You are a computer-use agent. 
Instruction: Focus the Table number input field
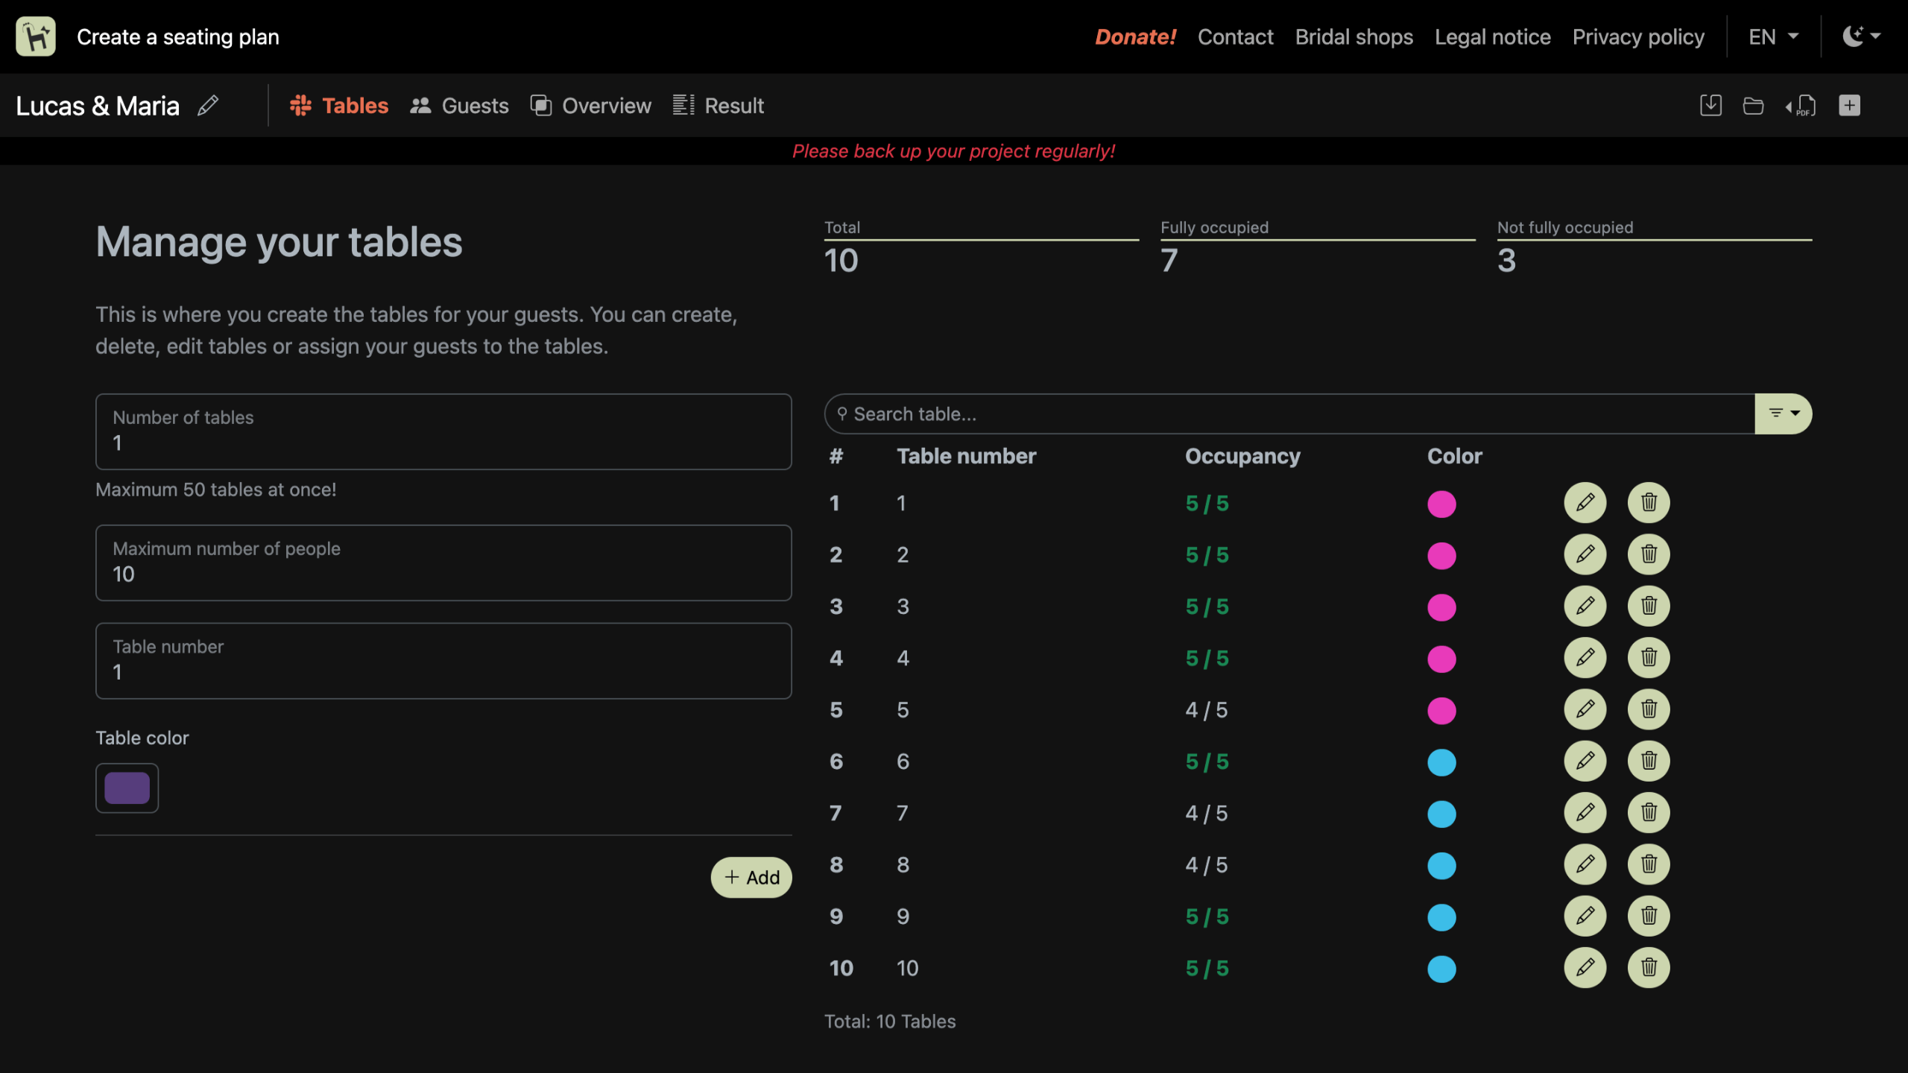(x=443, y=661)
